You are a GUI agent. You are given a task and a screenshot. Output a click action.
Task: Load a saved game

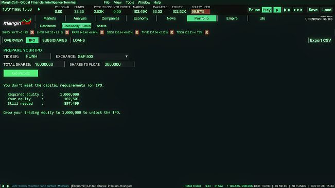click(327, 10)
